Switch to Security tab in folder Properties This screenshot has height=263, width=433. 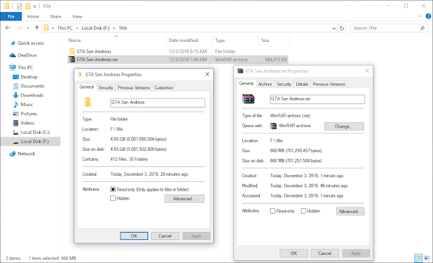click(106, 87)
